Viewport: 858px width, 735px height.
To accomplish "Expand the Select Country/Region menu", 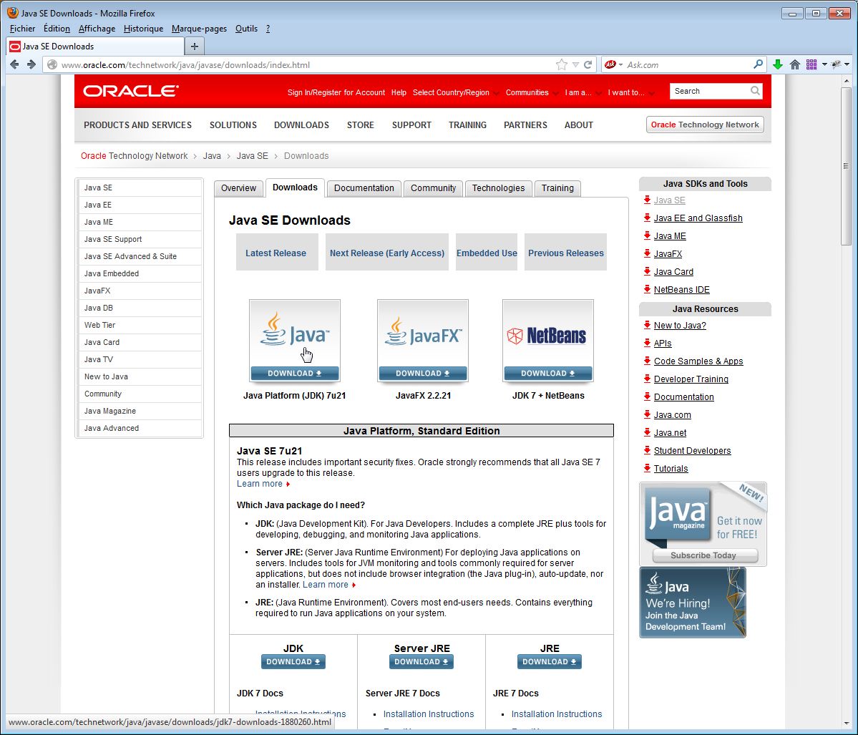I will [455, 92].
